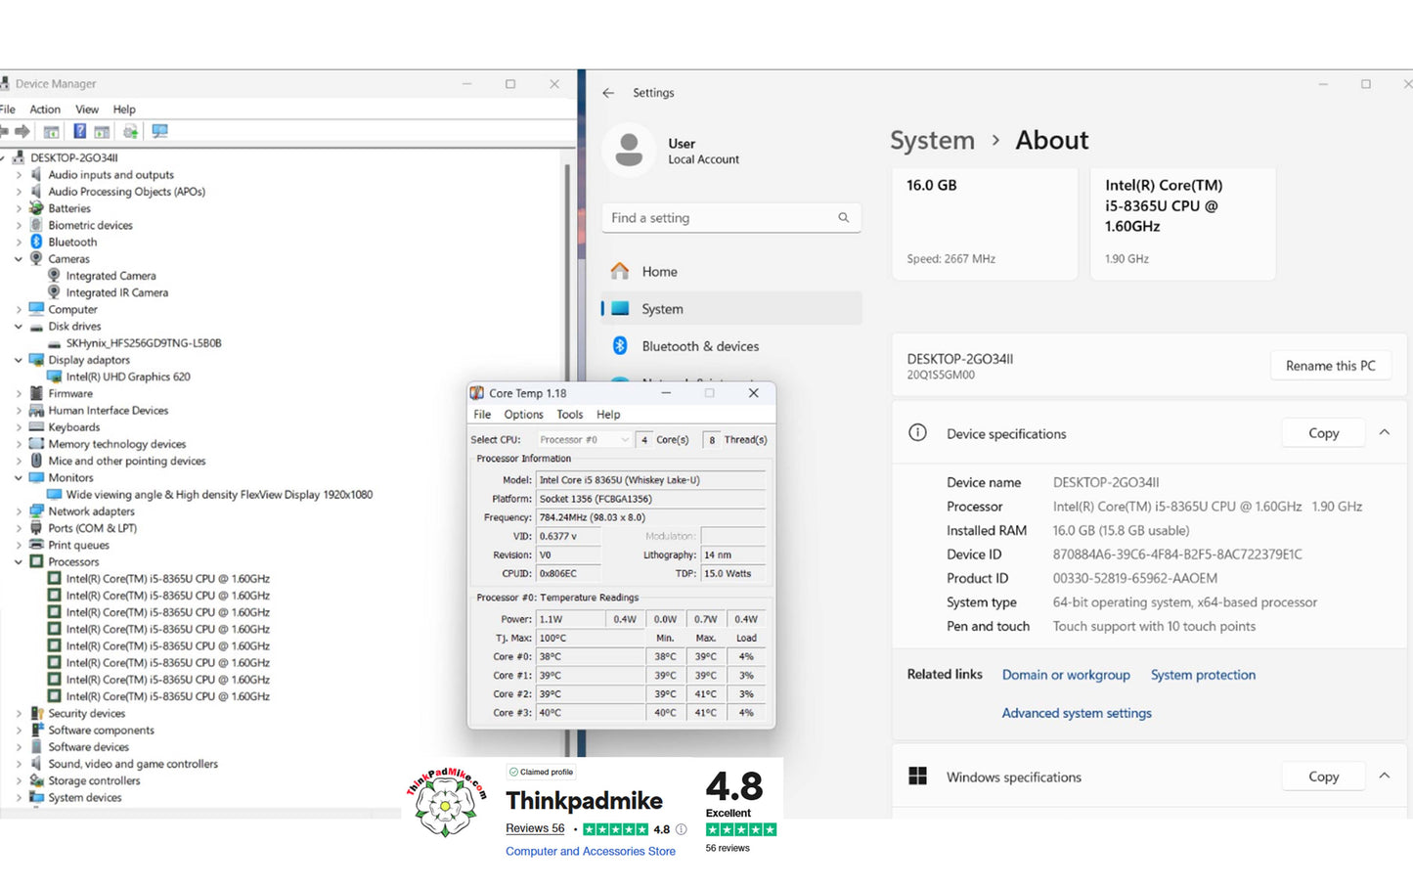Open the Tools menu in Core Temp

[570, 415]
